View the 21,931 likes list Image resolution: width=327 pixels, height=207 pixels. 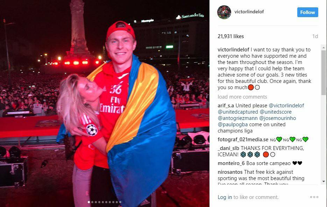(231, 36)
